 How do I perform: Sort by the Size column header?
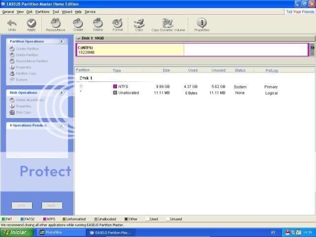[x=166, y=70]
